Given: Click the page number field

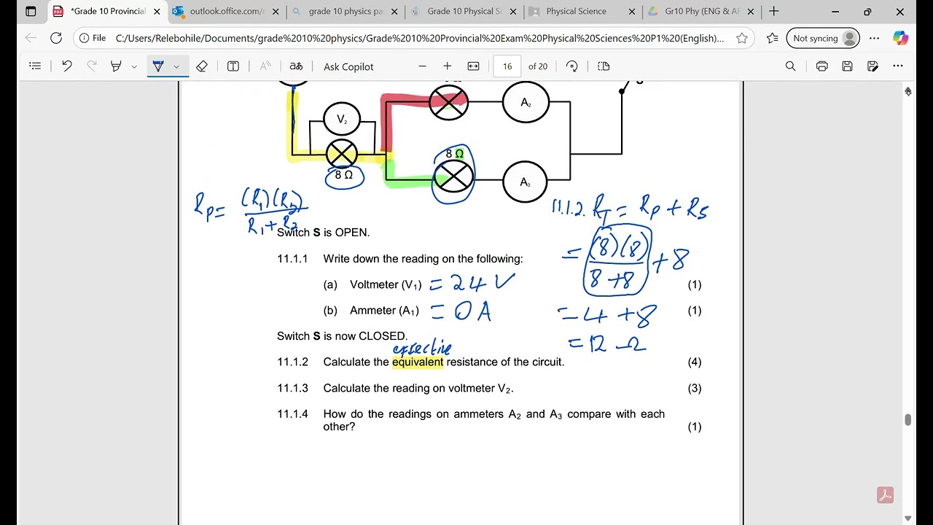Looking at the screenshot, I should pyautogui.click(x=507, y=66).
